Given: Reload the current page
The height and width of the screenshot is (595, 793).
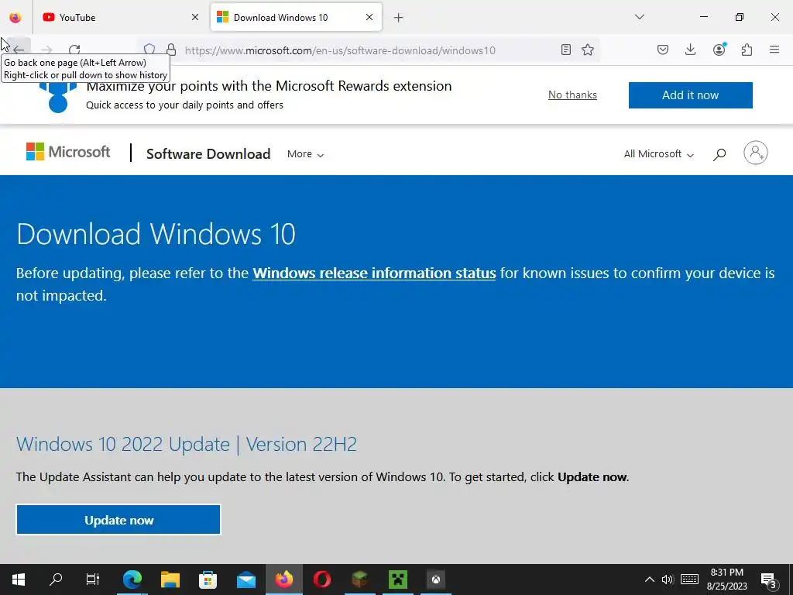Looking at the screenshot, I should (x=74, y=50).
